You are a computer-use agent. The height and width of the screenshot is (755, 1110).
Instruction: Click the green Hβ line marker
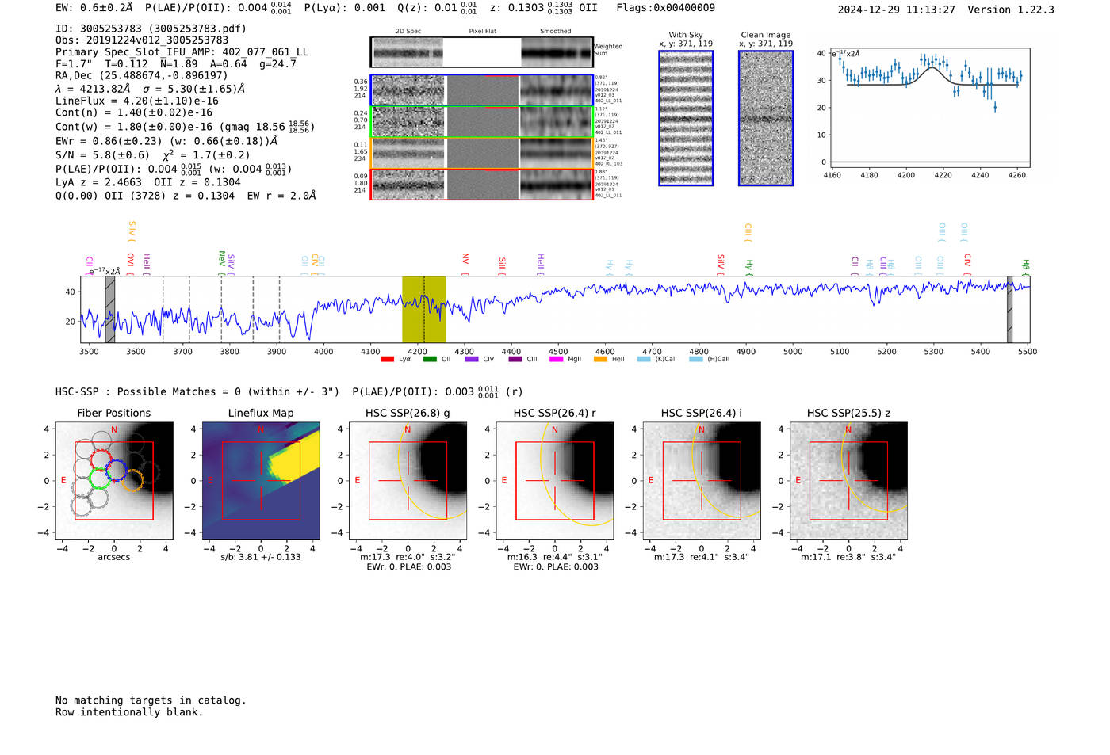tap(1025, 267)
